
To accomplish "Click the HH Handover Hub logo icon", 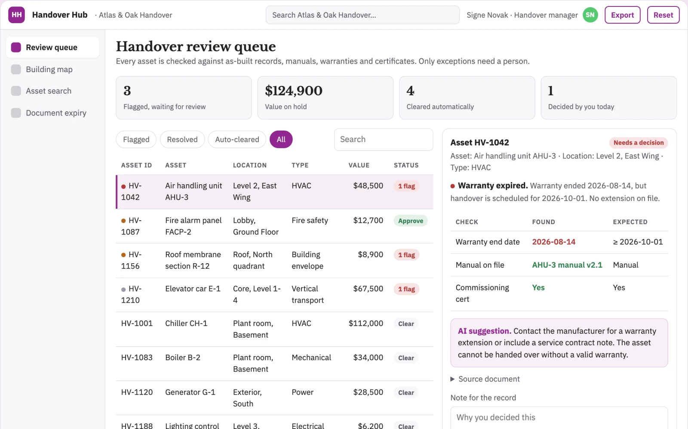I will tap(16, 15).
